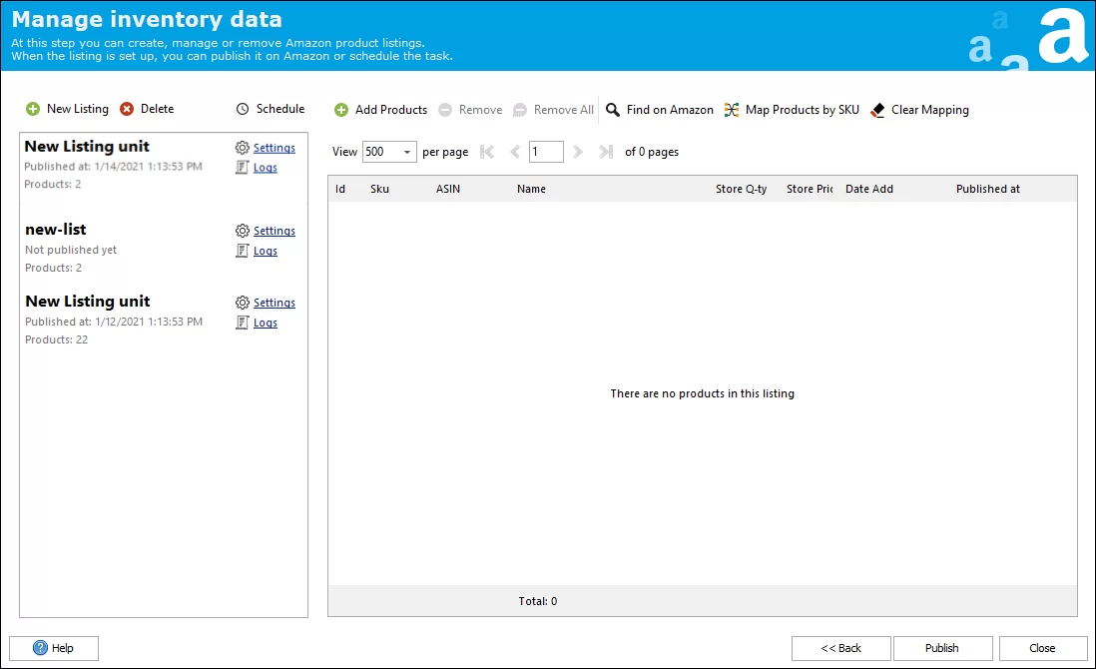Viewport: 1096px width, 669px height.
Task: Click the Map Products by SKU icon
Action: [x=732, y=110]
